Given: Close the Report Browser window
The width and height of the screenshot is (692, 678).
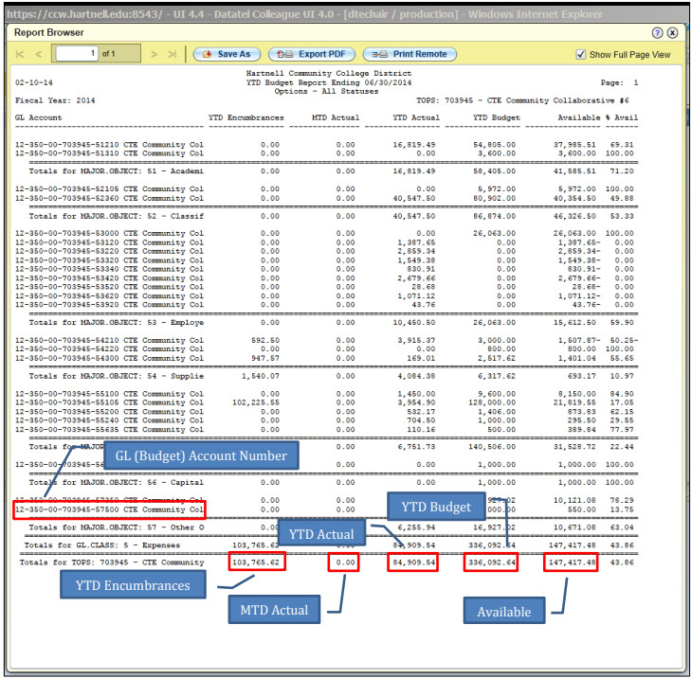Looking at the screenshot, I should tap(672, 31).
